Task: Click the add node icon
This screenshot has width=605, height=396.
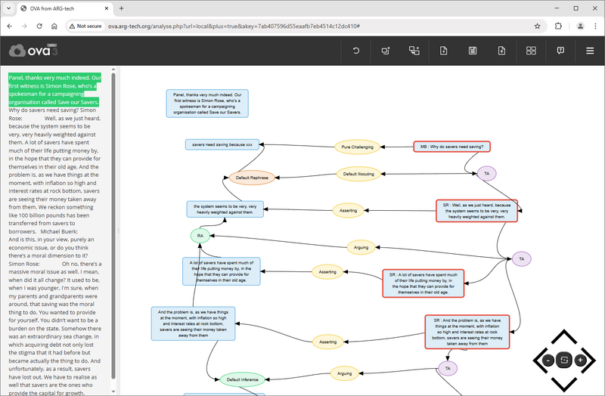Action: point(386,51)
